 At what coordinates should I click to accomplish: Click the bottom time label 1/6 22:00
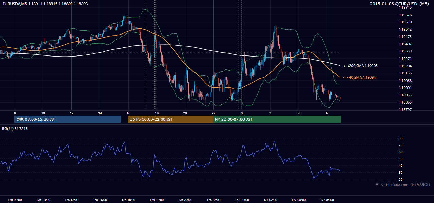(213, 200)
